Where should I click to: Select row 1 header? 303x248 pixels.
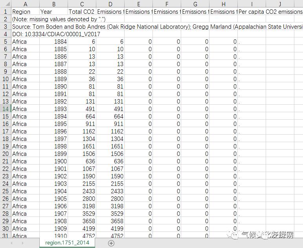click(6, 12)
